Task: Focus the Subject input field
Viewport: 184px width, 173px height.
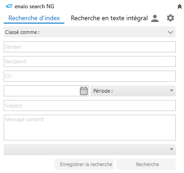Action: [x=89, y=106]
